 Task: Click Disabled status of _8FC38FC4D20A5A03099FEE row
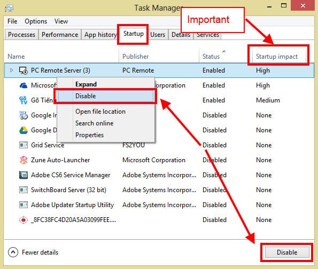pos(214,220)
